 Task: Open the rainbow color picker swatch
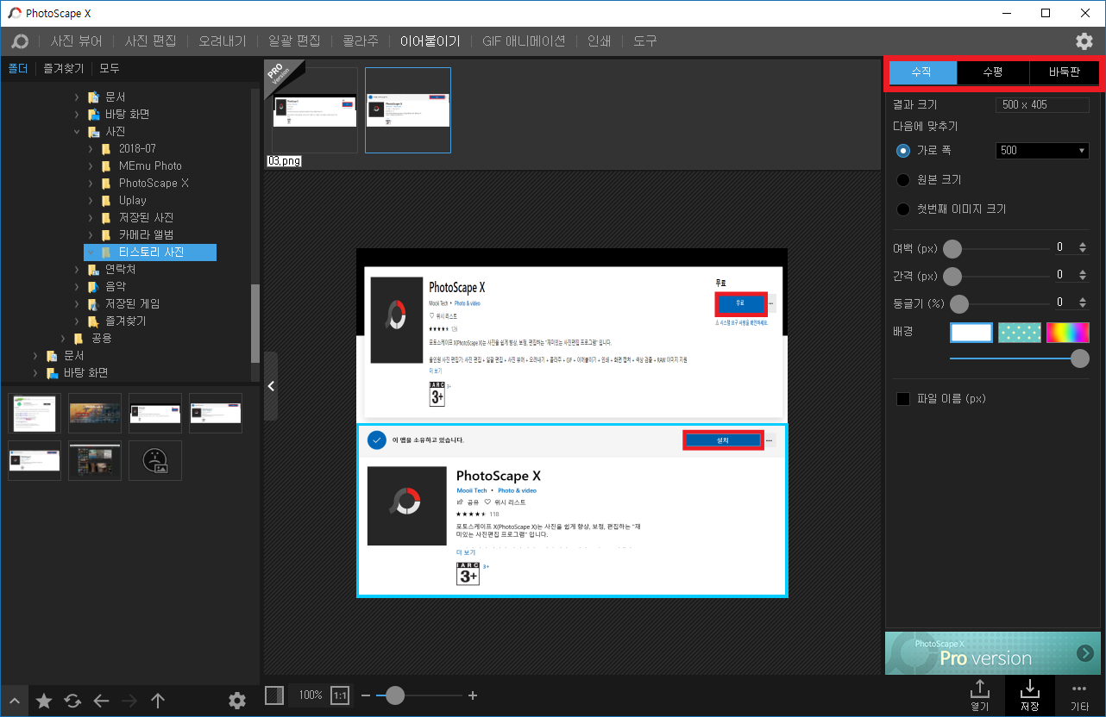coord(1068,333)
